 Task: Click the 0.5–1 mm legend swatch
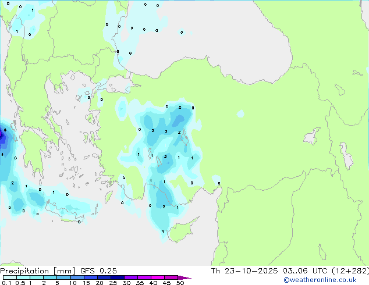click(x=23, y=277)
